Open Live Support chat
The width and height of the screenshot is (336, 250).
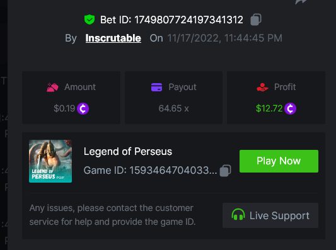click(x=270, y=215)
